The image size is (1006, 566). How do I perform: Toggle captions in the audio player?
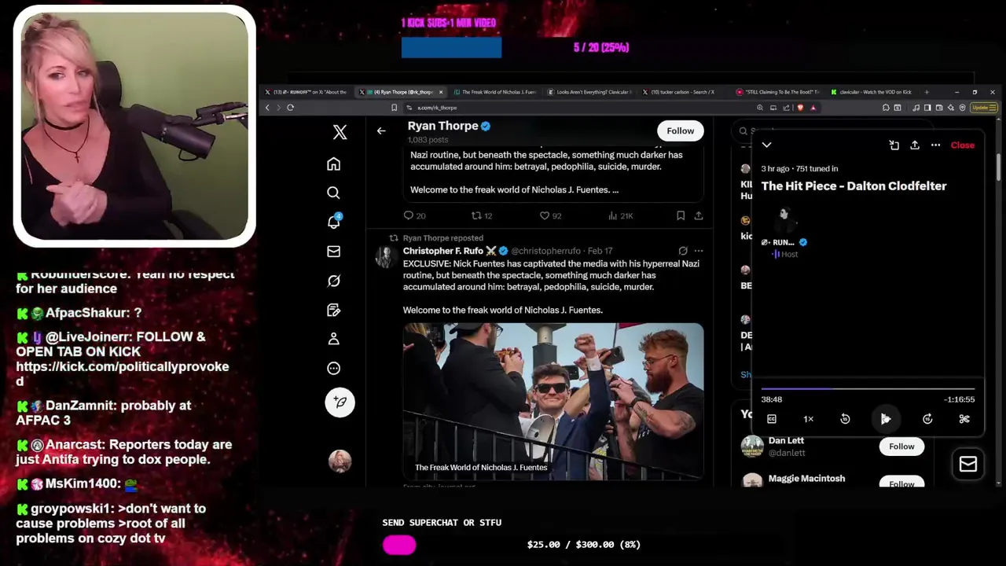[772, 419]
